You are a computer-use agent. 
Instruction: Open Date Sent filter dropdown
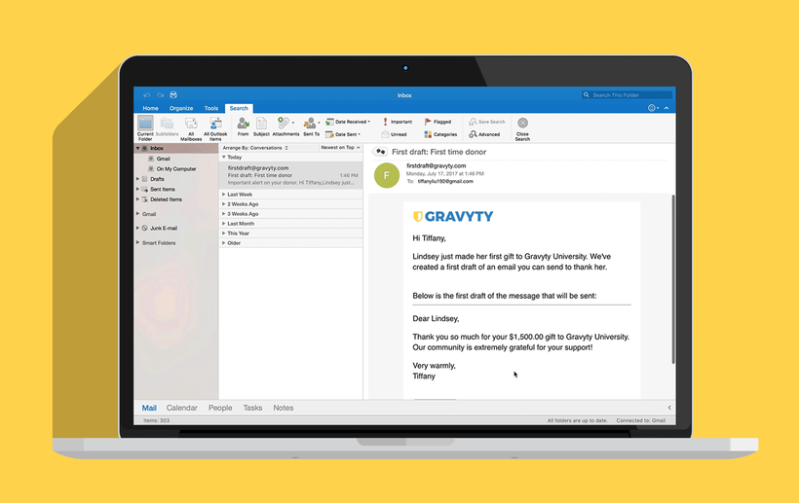tap(343, 134)
